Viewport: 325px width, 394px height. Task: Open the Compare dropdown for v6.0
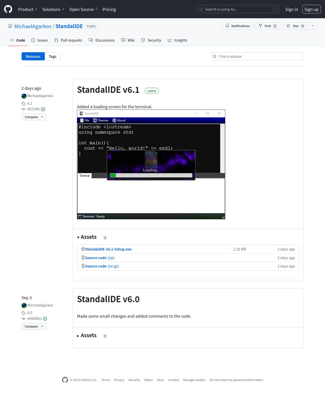coord(34,326)
